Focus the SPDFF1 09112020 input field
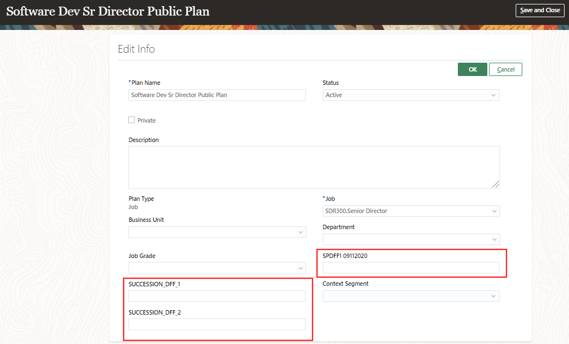569x344 pixels. tap(411, 268)
